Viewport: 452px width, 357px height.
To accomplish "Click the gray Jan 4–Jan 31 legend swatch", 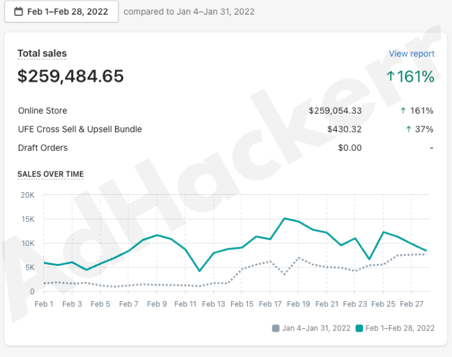I will [276, 328].
